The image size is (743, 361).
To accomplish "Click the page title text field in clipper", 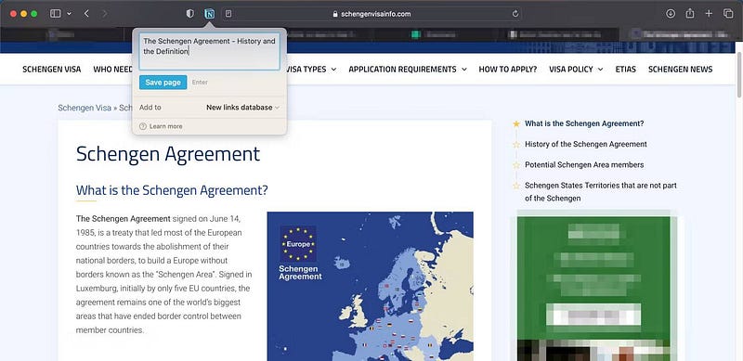I will click(210, 52).
